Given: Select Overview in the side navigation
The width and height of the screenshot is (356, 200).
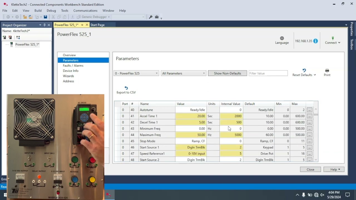Looking at the screenshot, I should 69,55.
